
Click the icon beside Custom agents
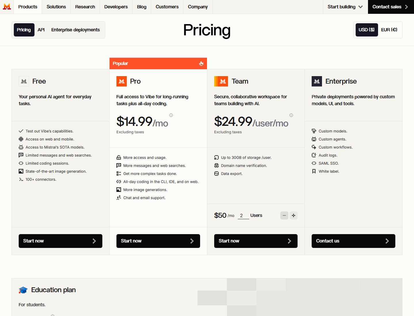[x=314, y=139]
